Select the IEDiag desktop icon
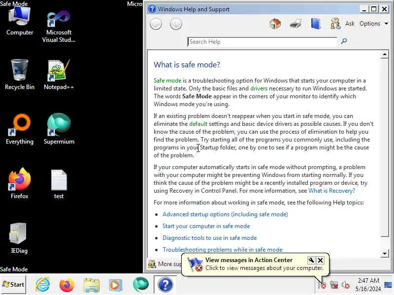This screenshot has width=394, height=295. pos(19,238)
